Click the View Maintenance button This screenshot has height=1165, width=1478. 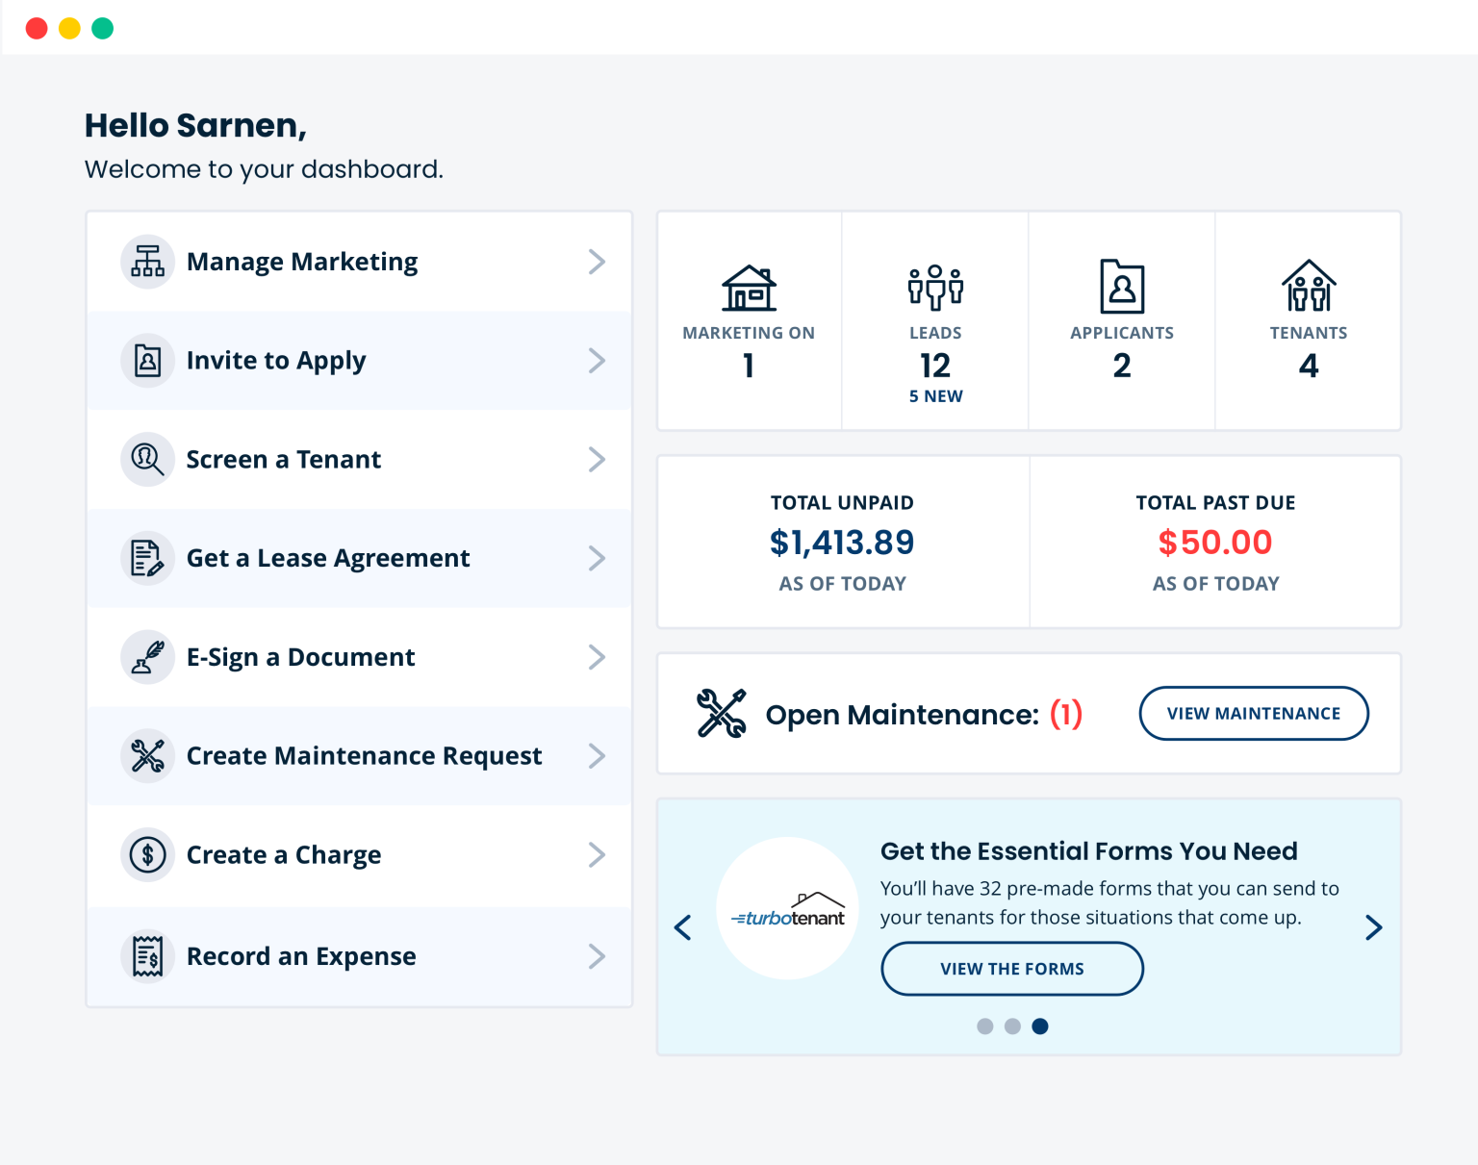[x=1254, y=713]
